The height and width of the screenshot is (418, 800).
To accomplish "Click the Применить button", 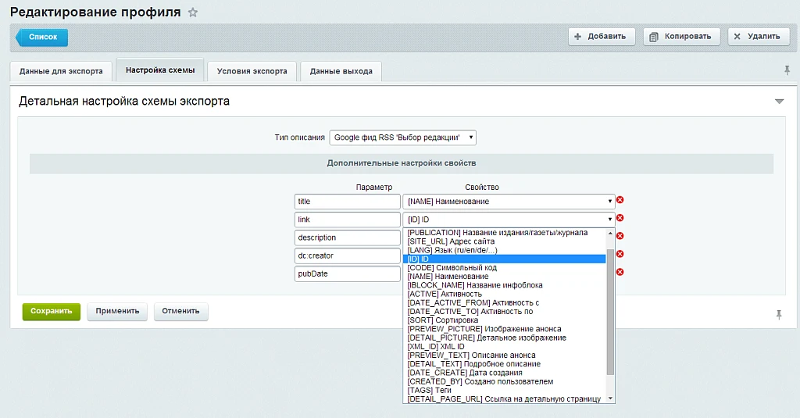I will (x=117, y=311).
